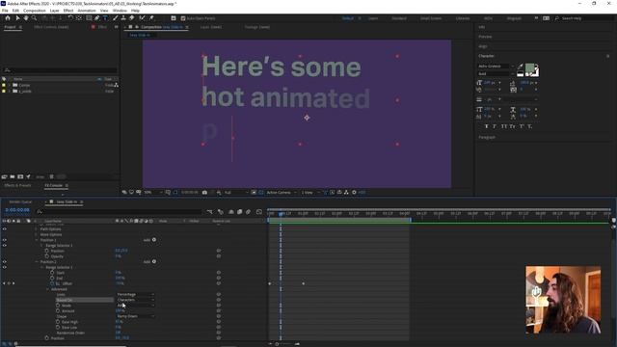Open the Shape Ramp Down dropdown

[x=135, y=316]
